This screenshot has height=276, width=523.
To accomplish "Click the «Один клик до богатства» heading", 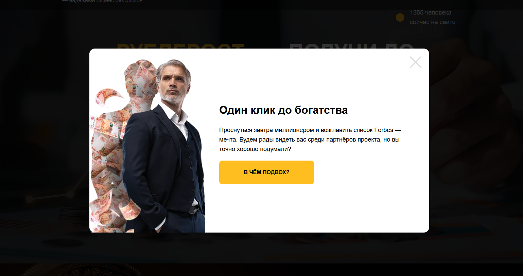I will tap(283, 110).
